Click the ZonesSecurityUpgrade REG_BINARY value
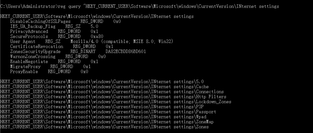 pyautogui.click(x=78, y=51)
